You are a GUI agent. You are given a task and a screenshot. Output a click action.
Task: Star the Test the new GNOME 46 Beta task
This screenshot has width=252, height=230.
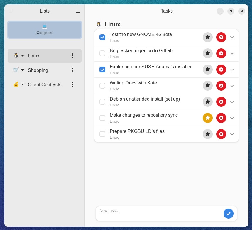tap(208, 37)
